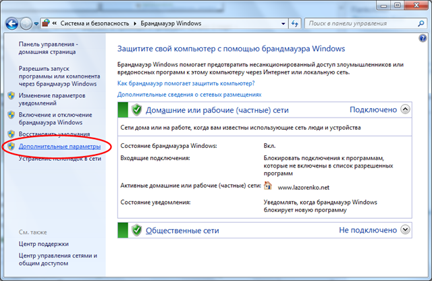Click 'Не подключено' status text
Screen dimensions: 432x281
[x=368, y=230]
